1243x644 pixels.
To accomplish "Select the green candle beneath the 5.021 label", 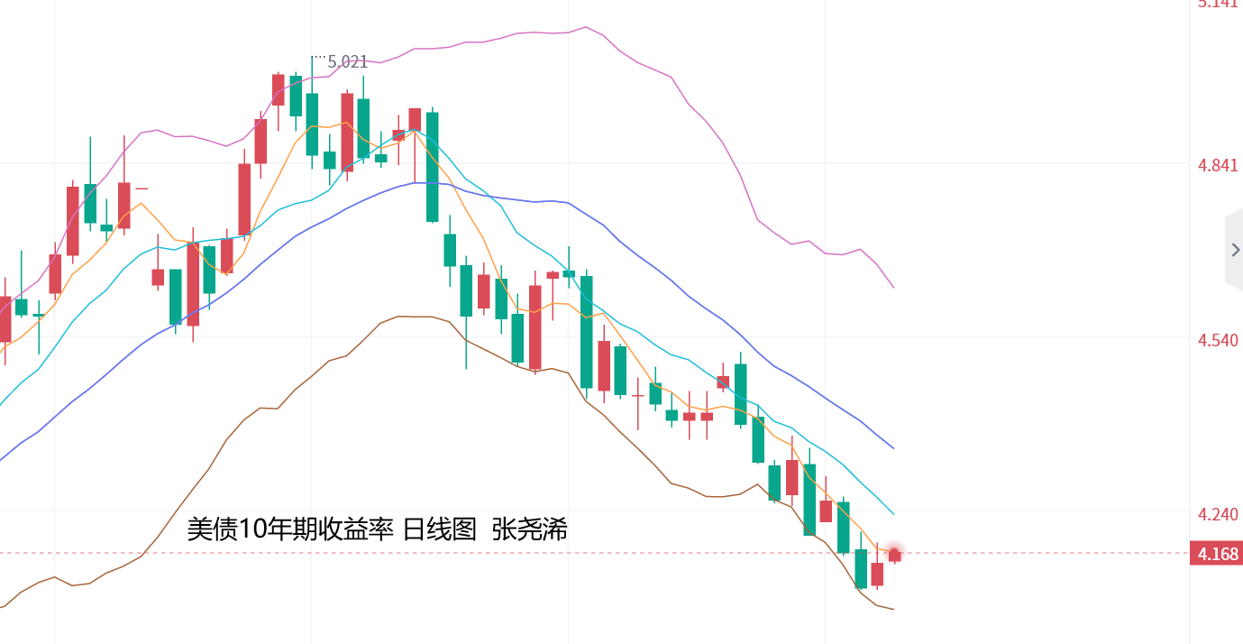I will pos(312,124).
